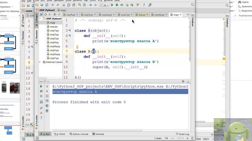
Task: Open the Terminal tool tab
Action: (98, 134)
